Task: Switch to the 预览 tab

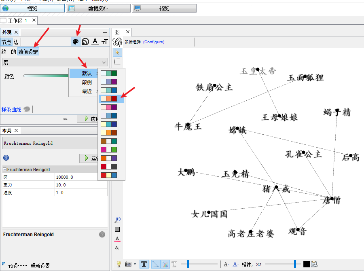Action: pos(164,8)
